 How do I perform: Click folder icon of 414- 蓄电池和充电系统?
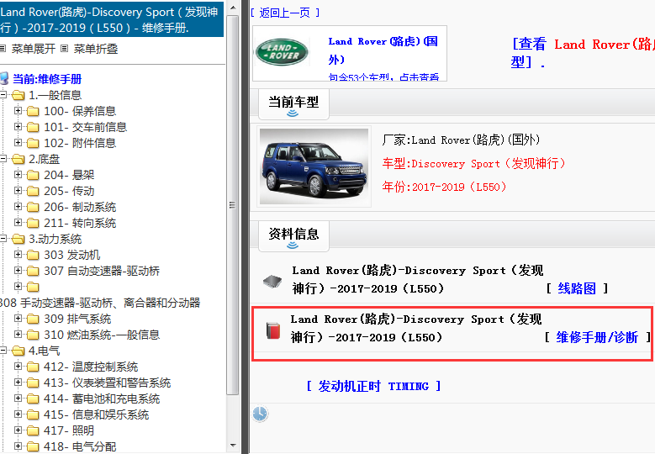pyautogui.click(x=33, y=399)
